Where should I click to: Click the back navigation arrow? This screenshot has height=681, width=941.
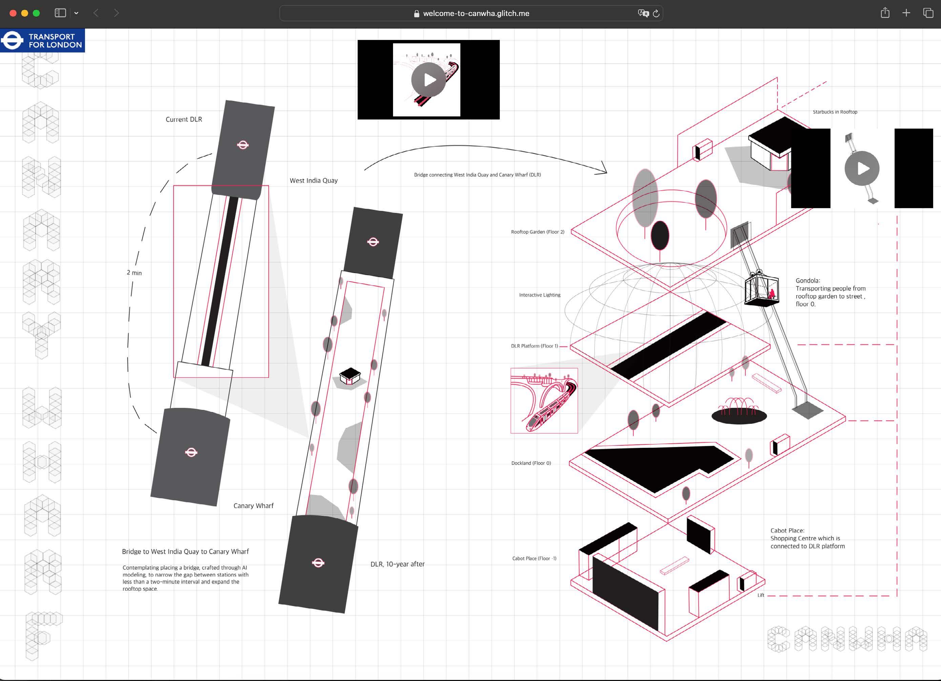click(x=96, y=13)
